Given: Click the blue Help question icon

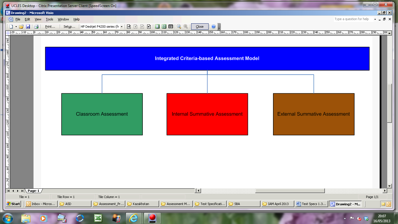Looking at the screenshot, I should (214, 27).
